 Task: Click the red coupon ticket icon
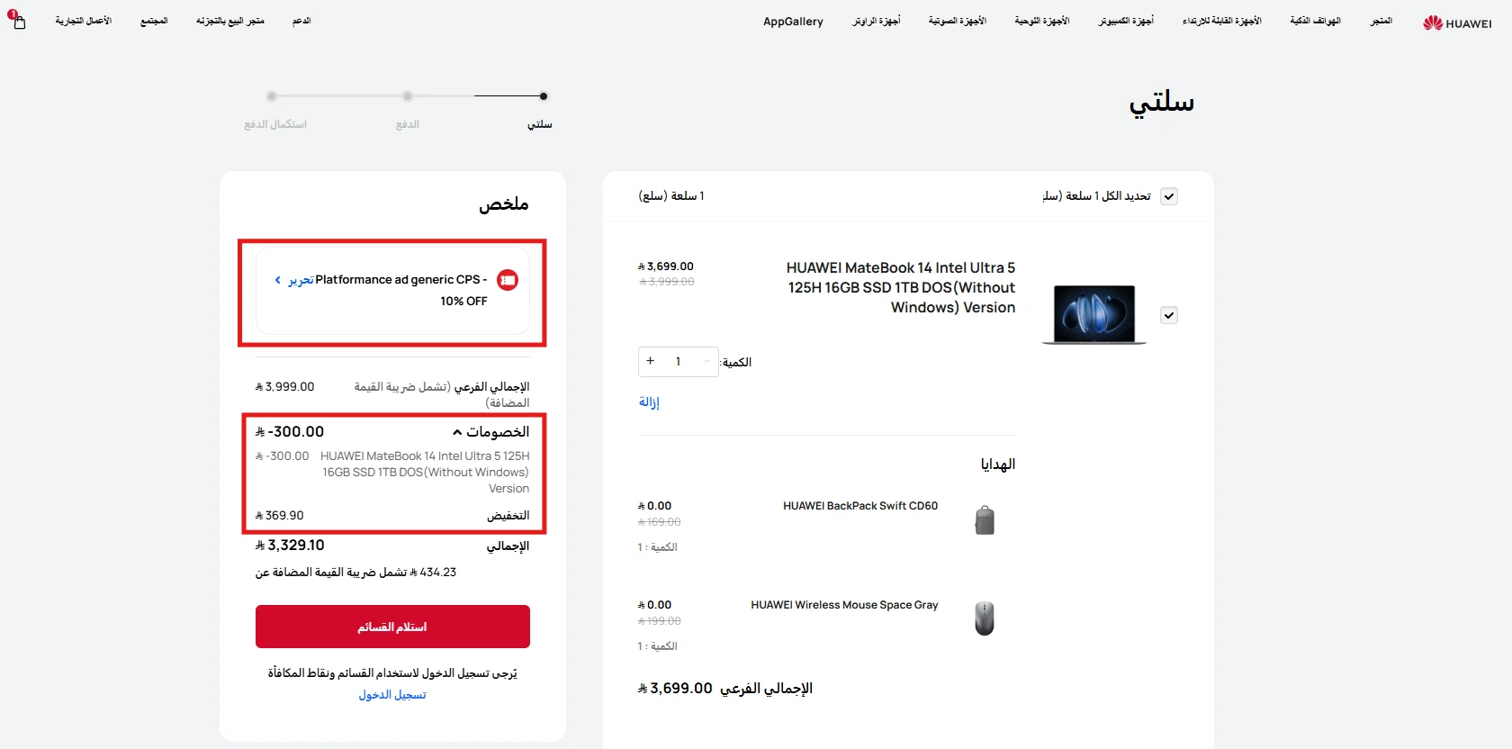tap(508, 280)
